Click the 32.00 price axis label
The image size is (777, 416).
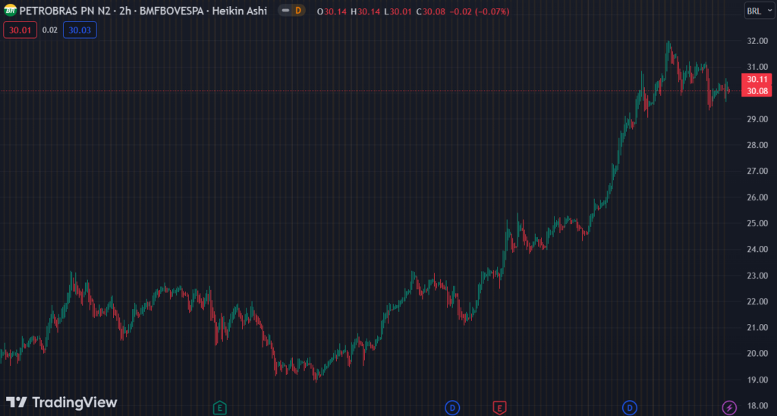point(758,41)
